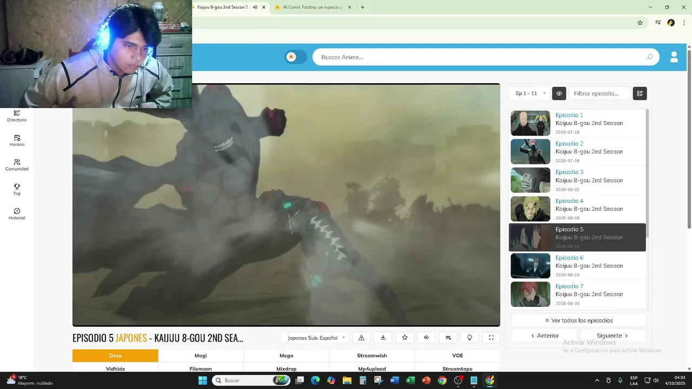692x389 pixels.
Task: Switch to Kaijuu 8-gou 2nd Season browser tab
Action: [x=222, y=7]
